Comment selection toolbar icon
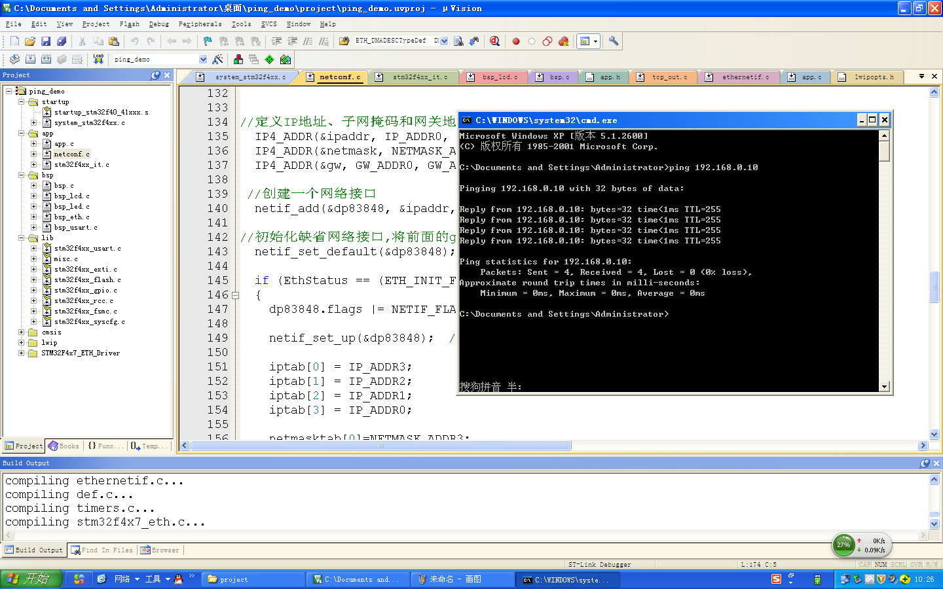 coord(308,41)
